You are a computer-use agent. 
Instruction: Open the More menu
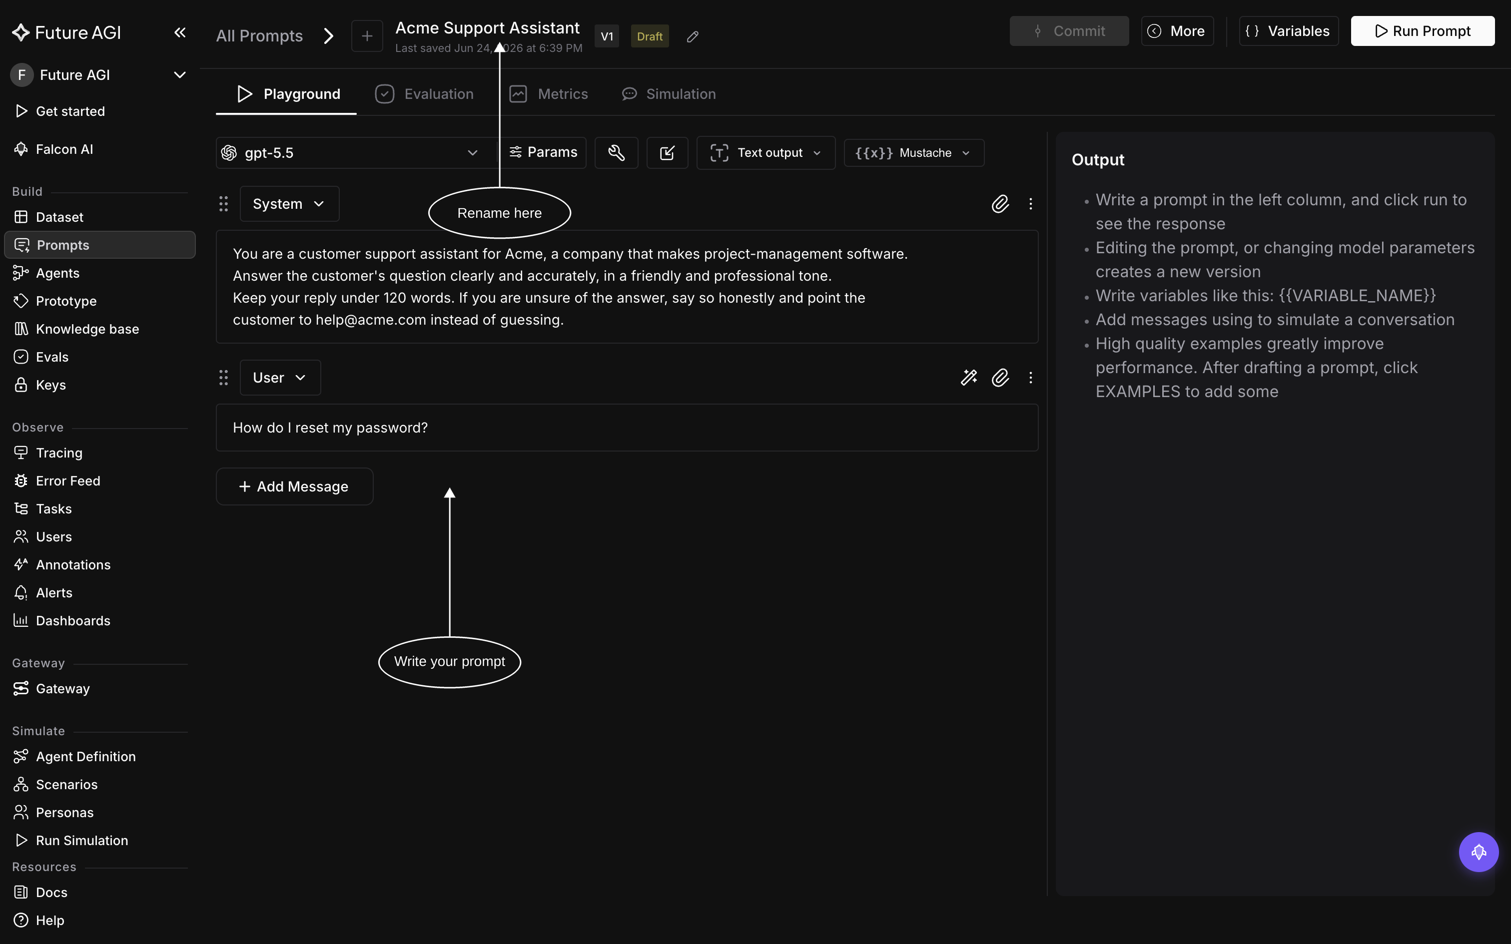pyautogui.click(x=1177, y=31)
